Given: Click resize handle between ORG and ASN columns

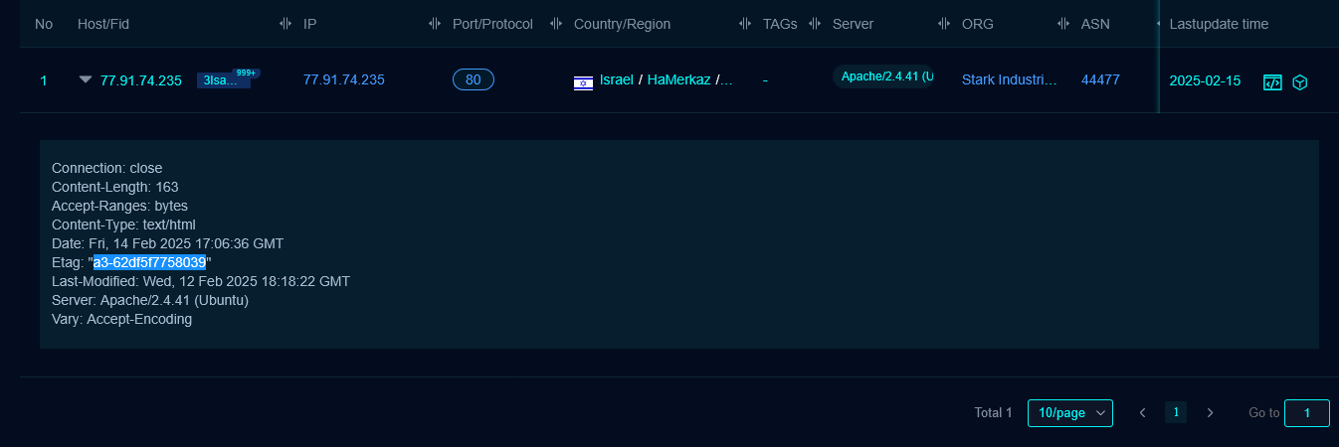Looking at the screenshot, I should coord(1063,24).
